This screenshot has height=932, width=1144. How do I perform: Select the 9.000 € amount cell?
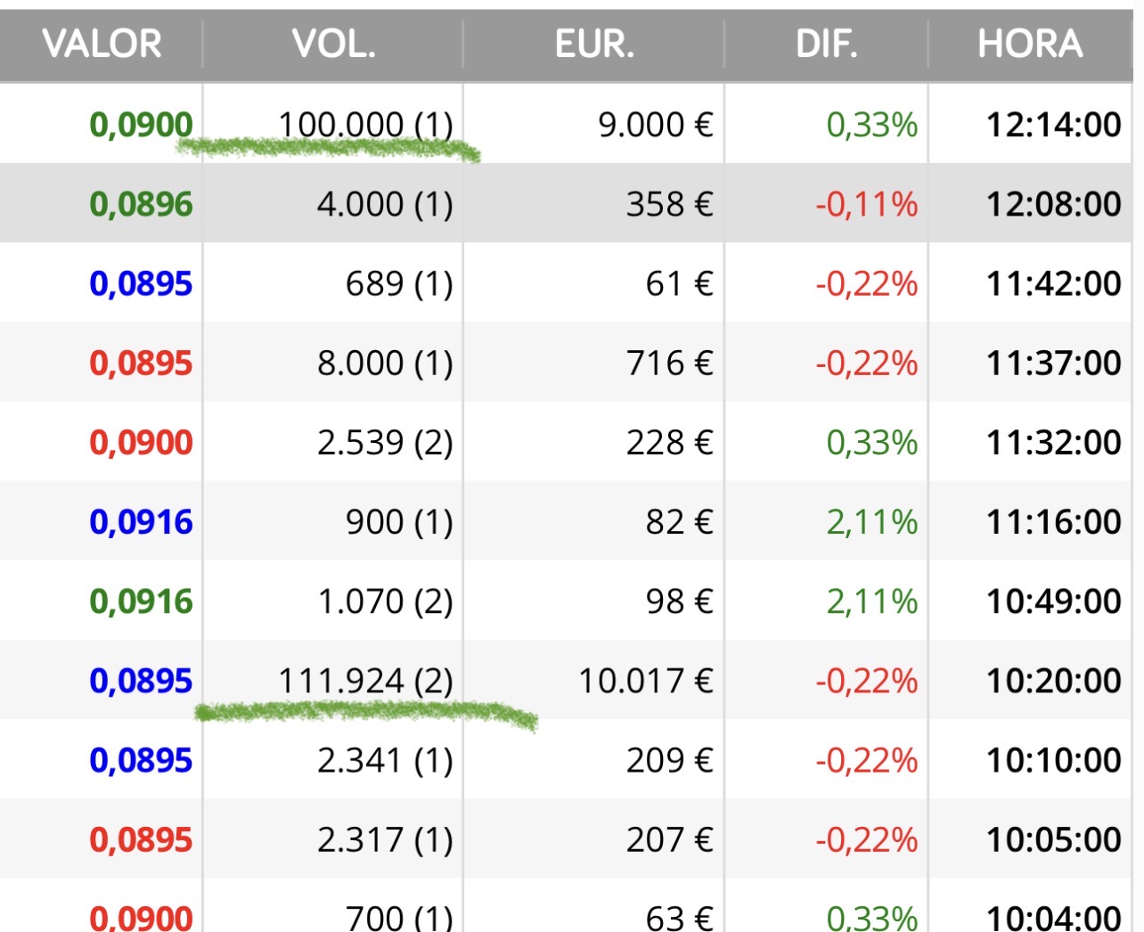(x=655, y=125)
